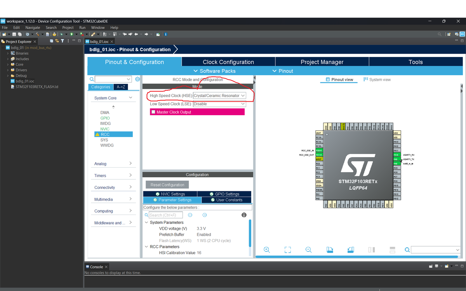
Task: Click the green Run icon
Action: coord(71,34)
